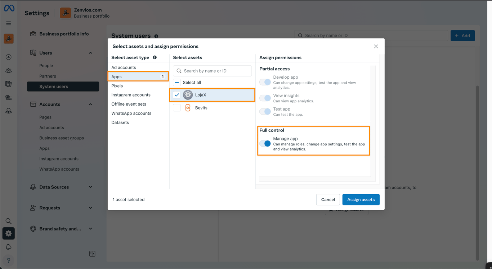Collapse the Users section chevron
Image resolution: width=492 pixels, height=269 pixels.
[x=90, y=53]
